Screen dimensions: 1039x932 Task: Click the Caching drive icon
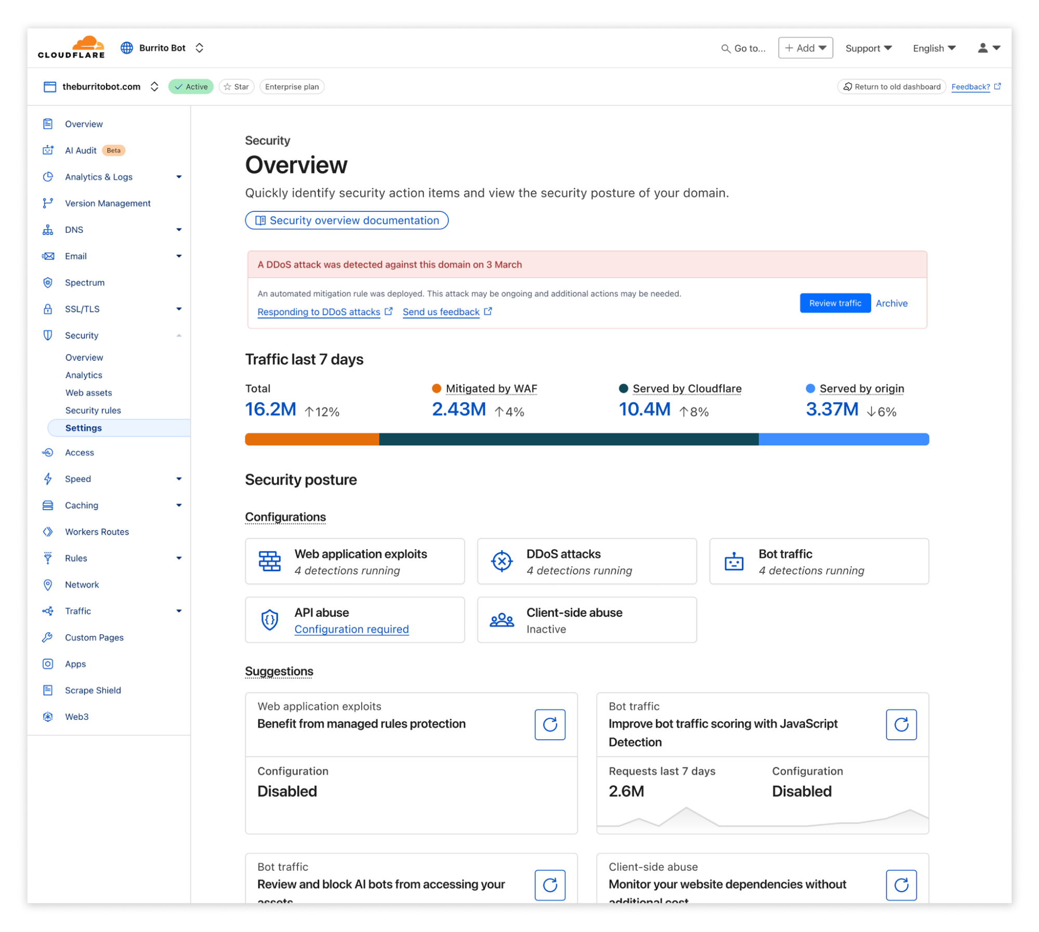click(x=48, y=506)
